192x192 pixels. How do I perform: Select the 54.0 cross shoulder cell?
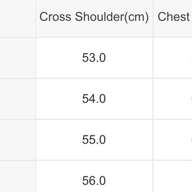pyautogui.click(x=94, y=99)
